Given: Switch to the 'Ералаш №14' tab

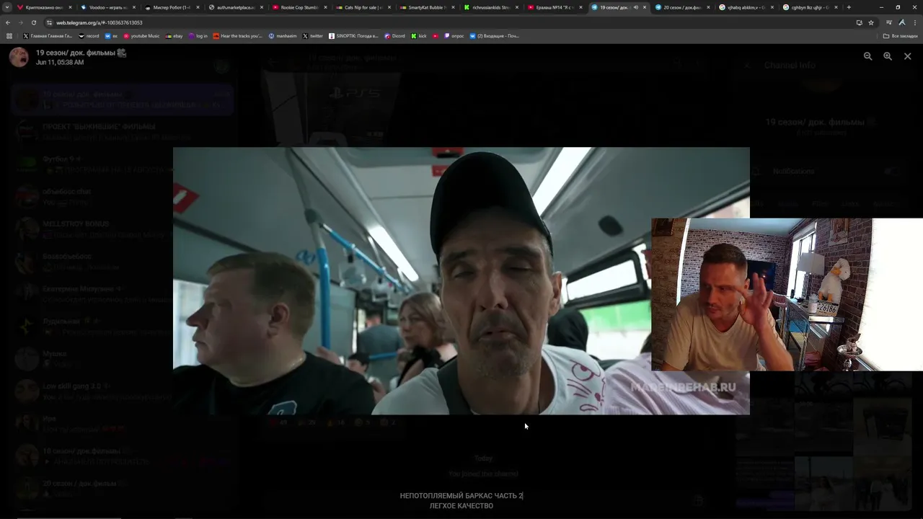Looking at the screenshot, I should (555, 7).
